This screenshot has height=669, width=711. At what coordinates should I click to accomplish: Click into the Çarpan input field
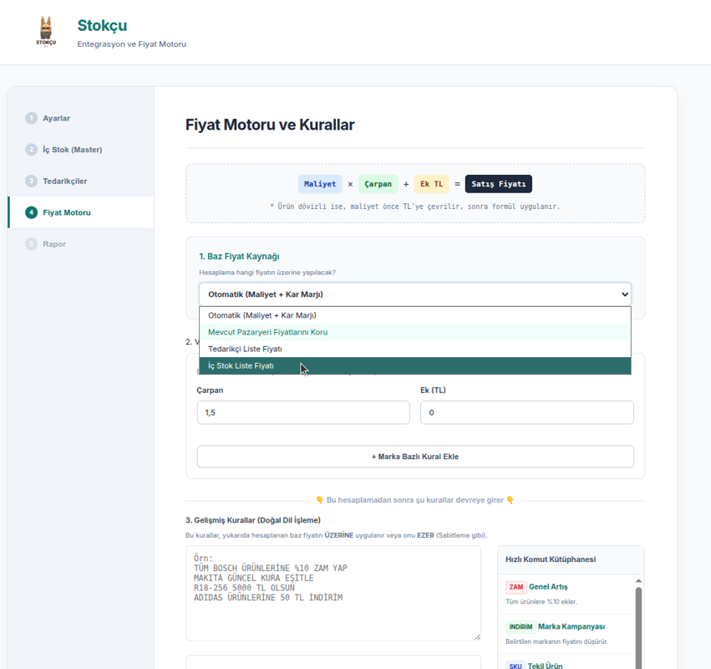[x=303, y=412]
